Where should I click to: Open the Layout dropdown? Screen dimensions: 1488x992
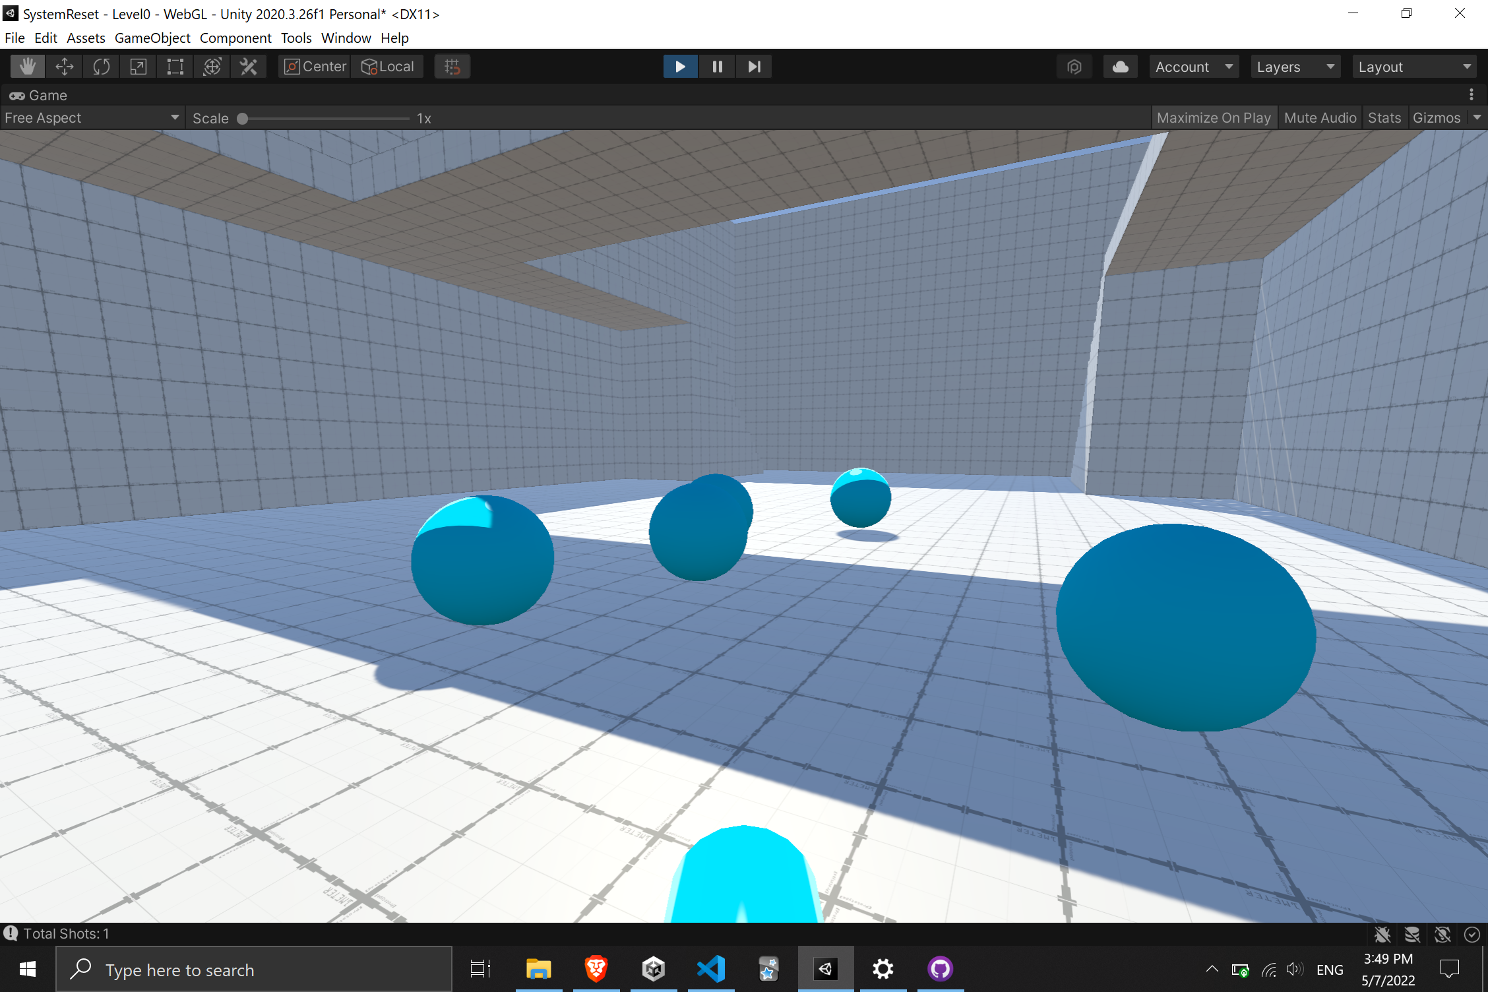pyautogui.click(x=1413, y=67)
